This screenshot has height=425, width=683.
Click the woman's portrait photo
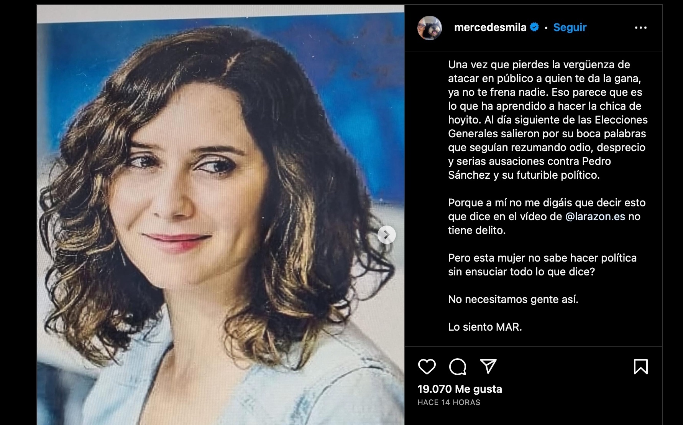click(221, 215)
